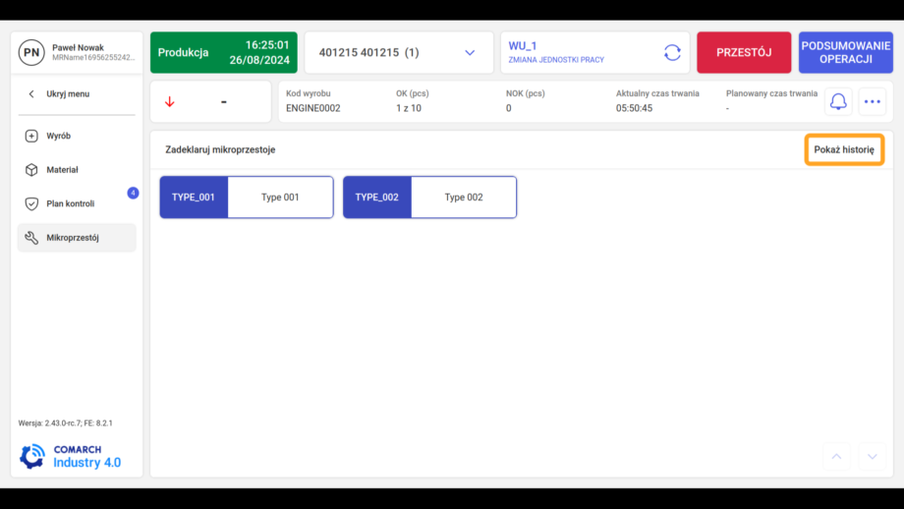Expand the 401215 order dropdown

pyautogui.click(x=399, y=52)
